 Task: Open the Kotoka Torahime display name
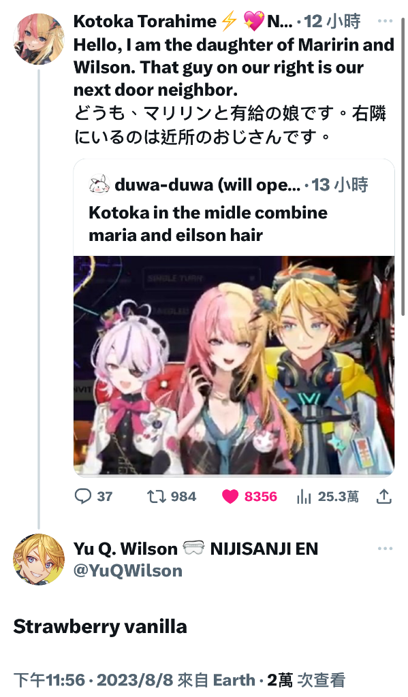145,21
